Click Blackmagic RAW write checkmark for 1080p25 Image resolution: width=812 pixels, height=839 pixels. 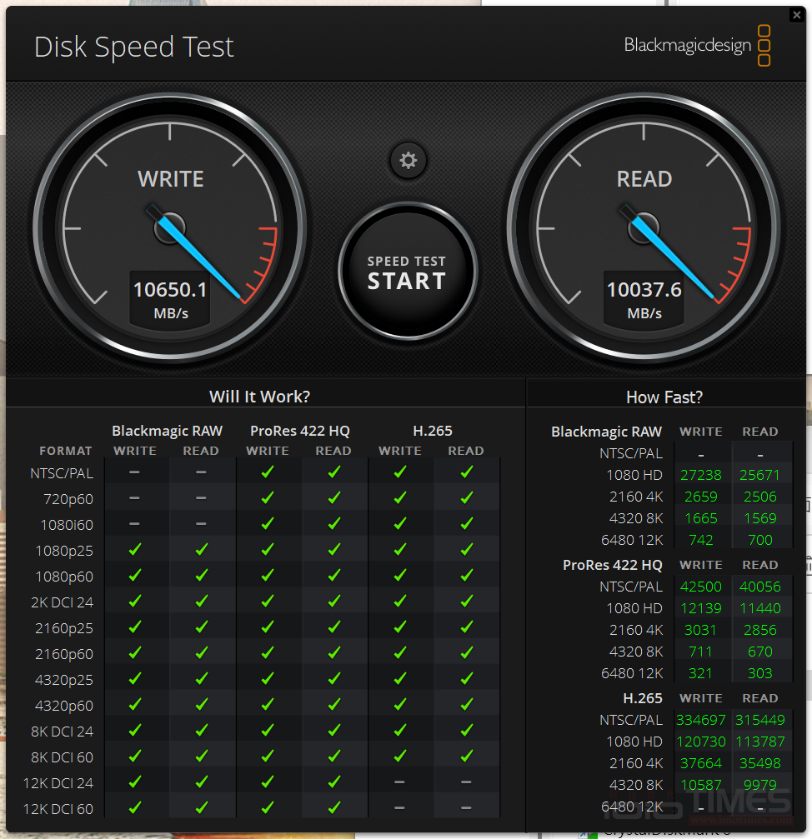click(x=135, y=549)
